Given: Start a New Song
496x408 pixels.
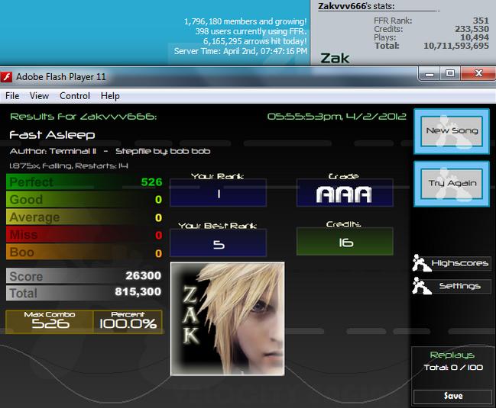Looking at the screenshot, I should [452, 131].
